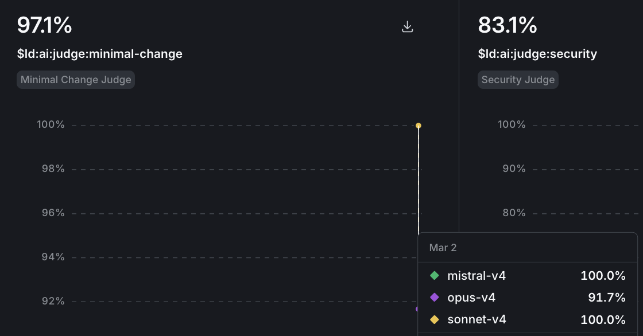
Task: Select the green mistral-v4 legend diamond
Action: (433, 276)
